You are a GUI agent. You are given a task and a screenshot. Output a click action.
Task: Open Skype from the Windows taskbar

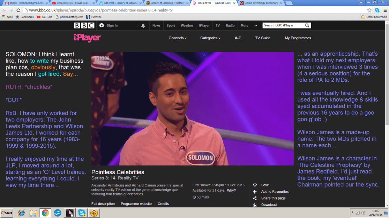82,212
